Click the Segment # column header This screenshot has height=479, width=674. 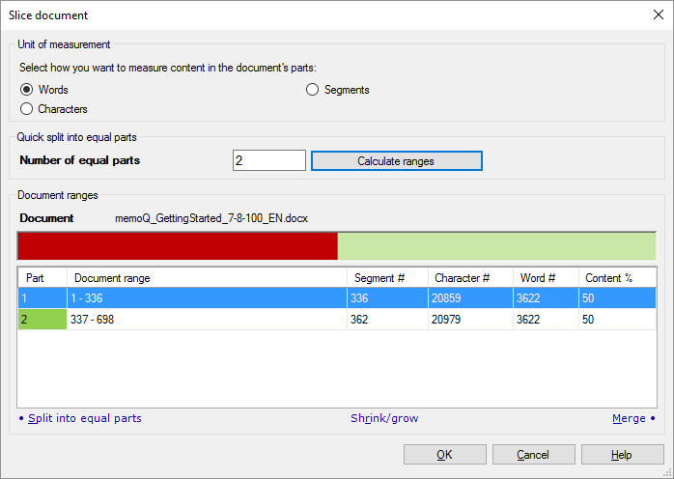tap(387, 278)
